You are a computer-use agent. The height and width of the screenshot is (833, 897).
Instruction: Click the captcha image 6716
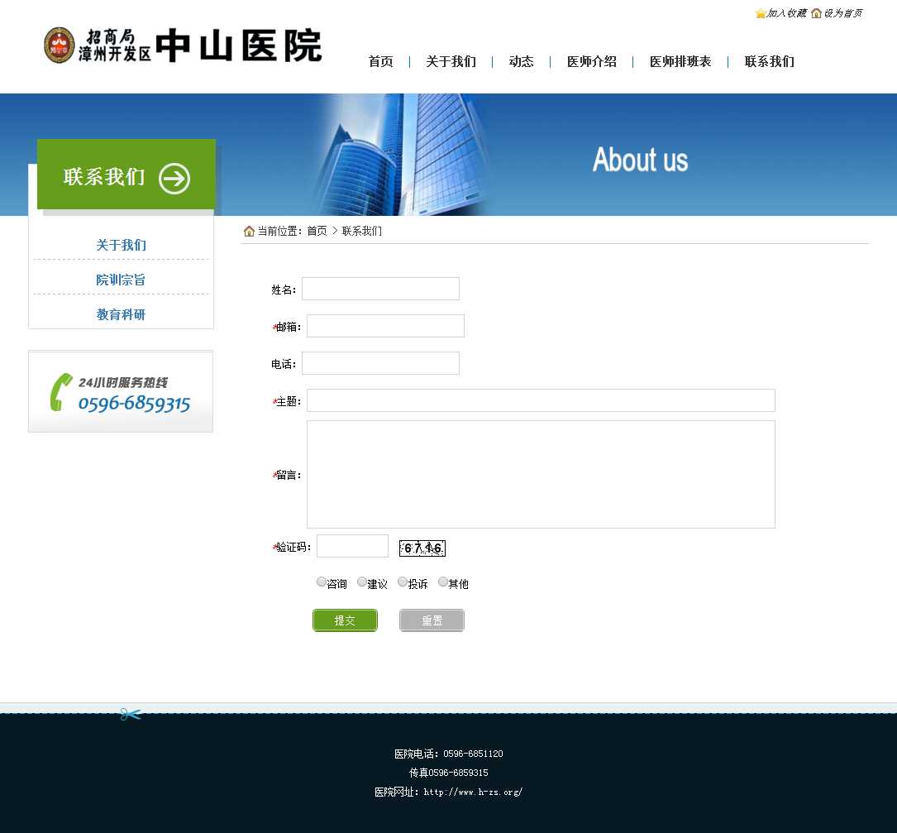tap(422, 548)
